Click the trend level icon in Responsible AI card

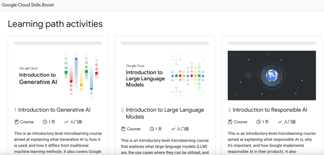(280, 122)
